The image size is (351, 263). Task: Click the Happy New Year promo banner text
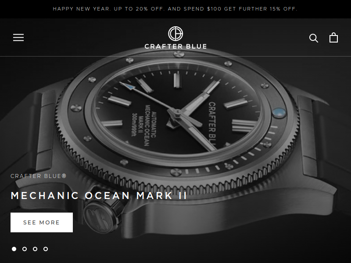pyautogui.click(x=175, y=9)
